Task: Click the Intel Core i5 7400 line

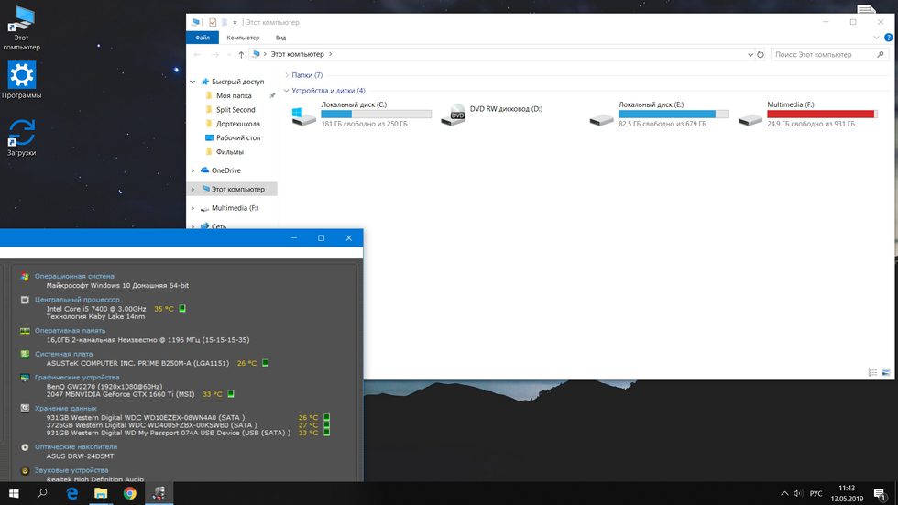Action: pos(96,309)
